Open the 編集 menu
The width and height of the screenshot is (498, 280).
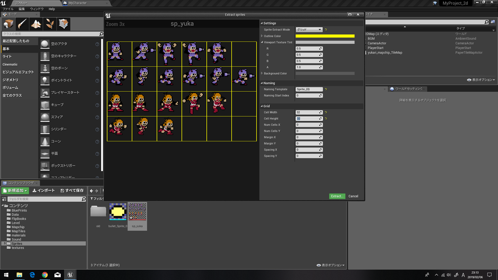click(x=21, y=9)
